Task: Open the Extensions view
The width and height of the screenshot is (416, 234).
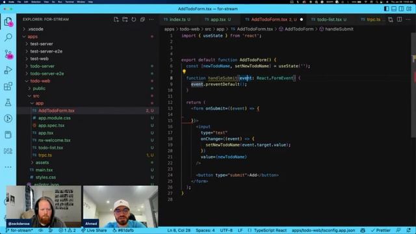Action: click(x=8, y=86)
